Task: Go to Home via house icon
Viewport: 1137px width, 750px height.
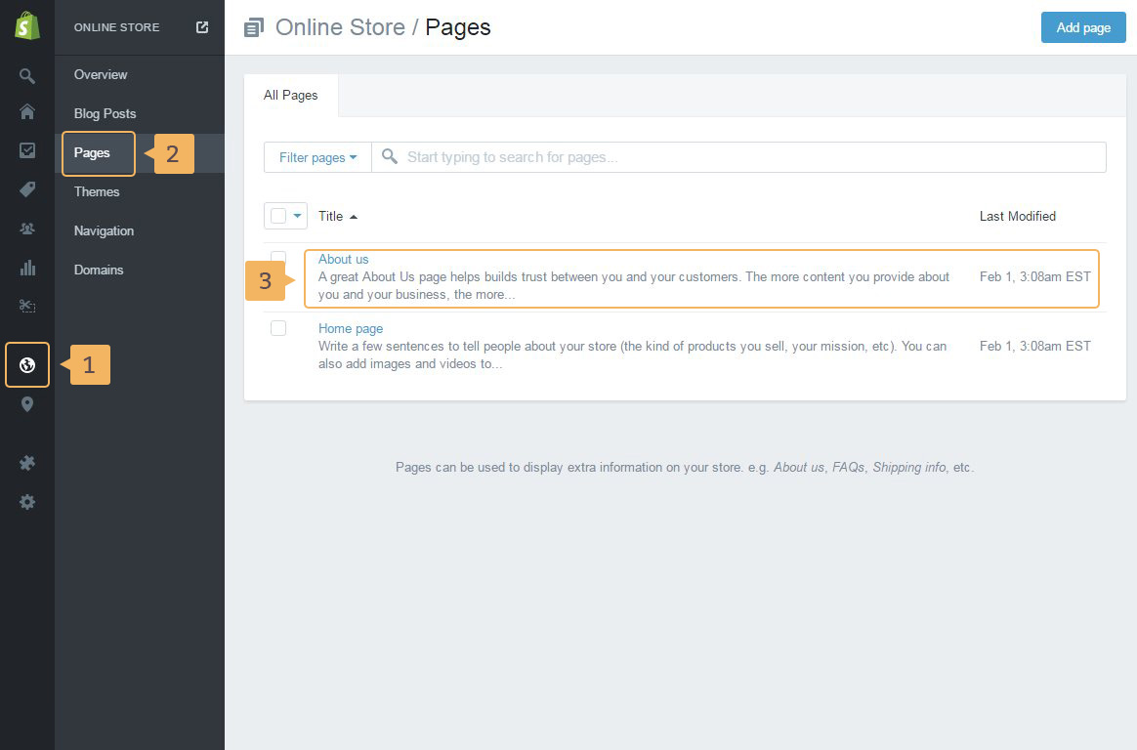Action: [27, 112]
